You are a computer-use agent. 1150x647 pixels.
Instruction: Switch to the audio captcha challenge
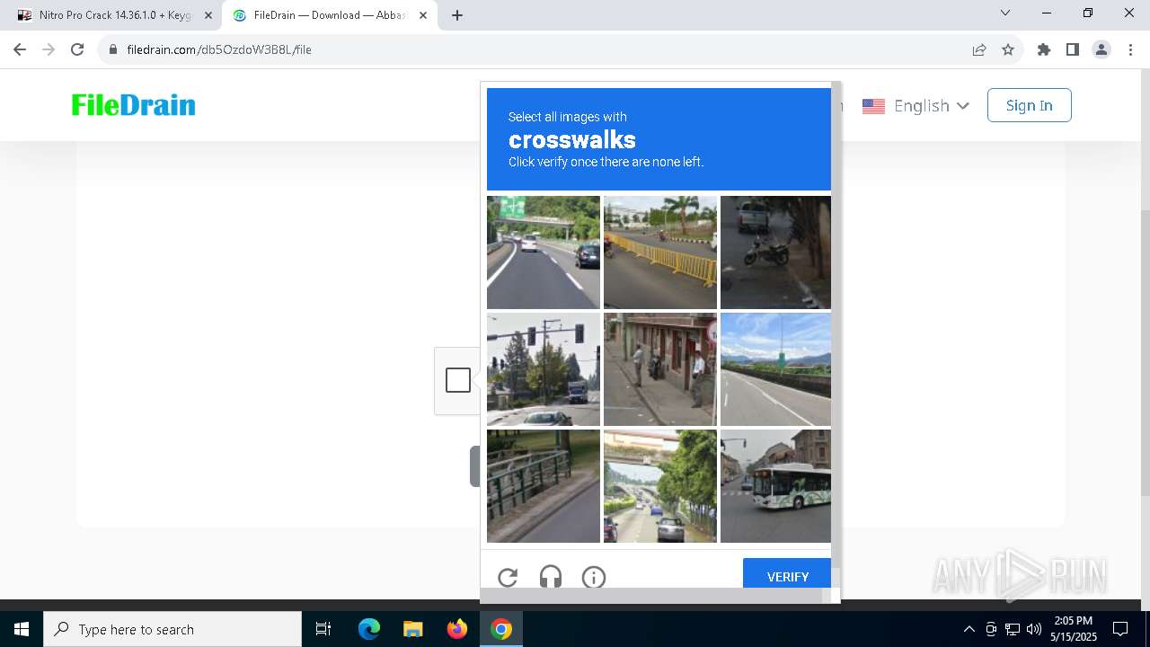(551, 577)
